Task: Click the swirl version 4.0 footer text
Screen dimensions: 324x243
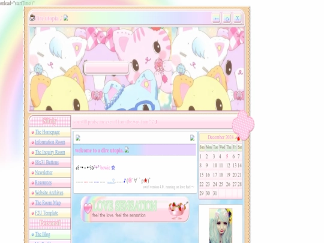Action: click(x=169, y=187)
